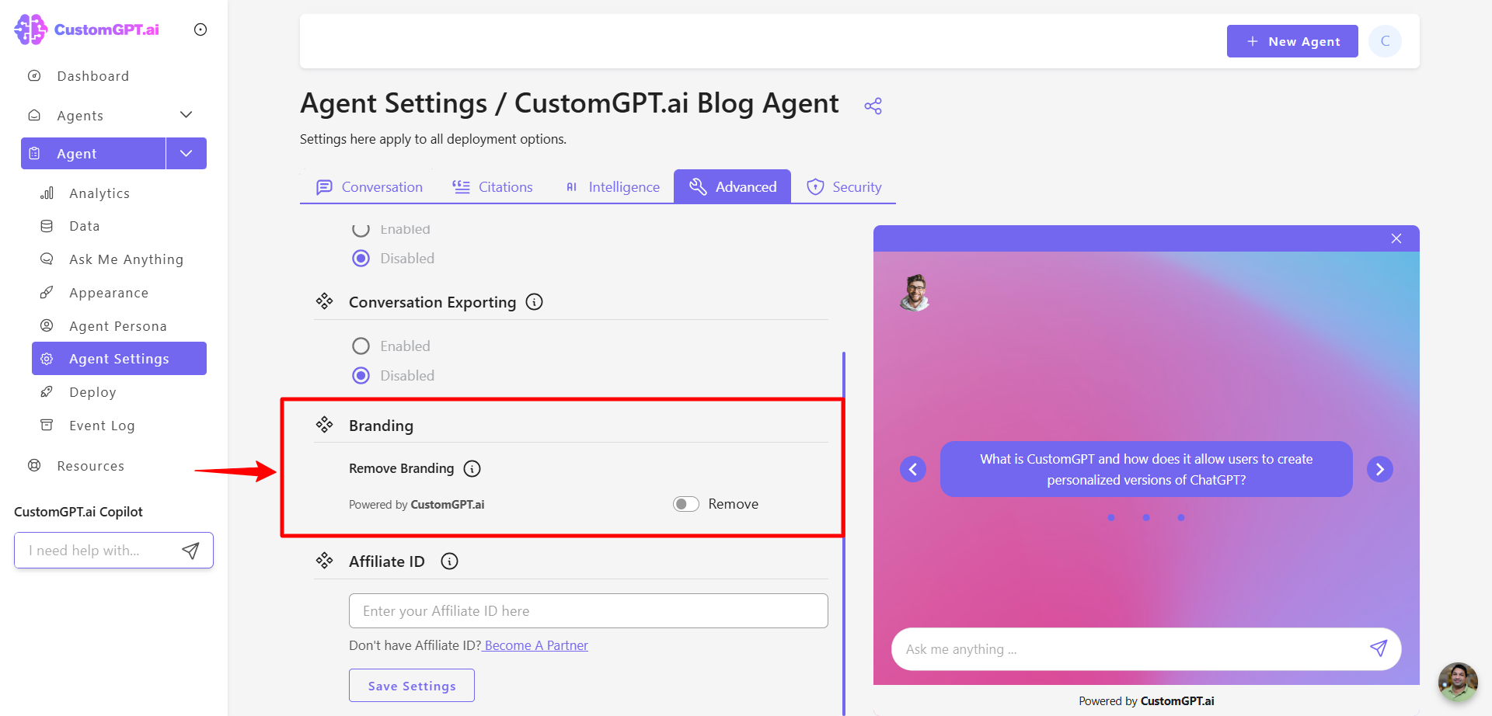Screen dimensions: 1492x716
Task: Select the Advanced tab
Action: [732, 186]
